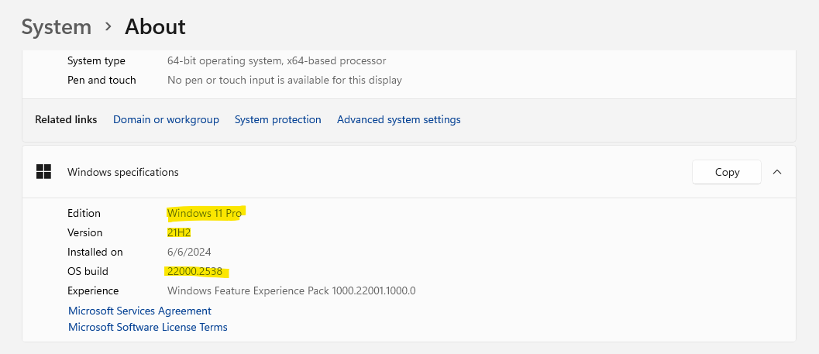The image size is (819, 354).
Task: Click the 64-bit operating system type text
Action: (277, 60)
